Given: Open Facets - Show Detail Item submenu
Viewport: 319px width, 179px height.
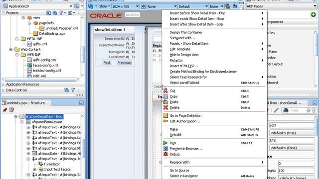Looking at the screenshot, I should tap(214, 43).
